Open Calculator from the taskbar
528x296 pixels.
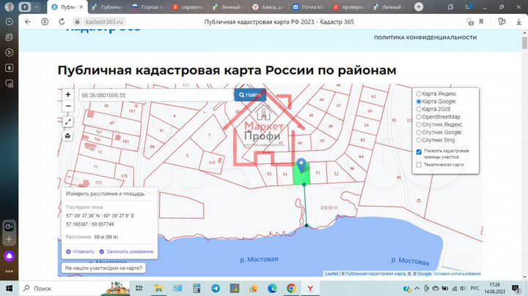tap(197, 288)
